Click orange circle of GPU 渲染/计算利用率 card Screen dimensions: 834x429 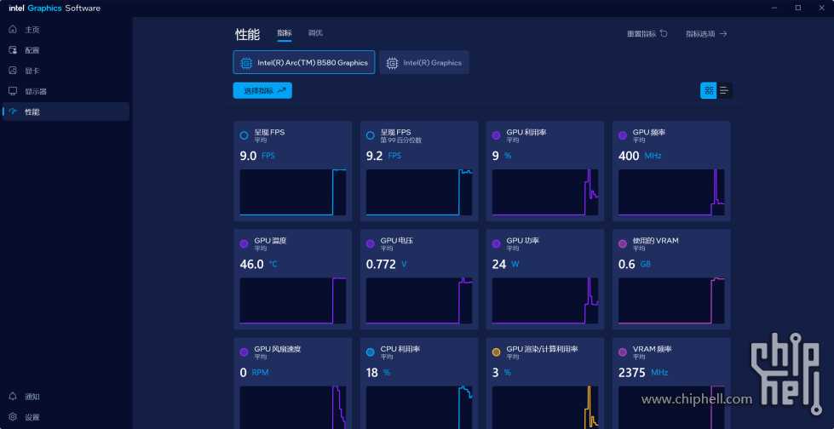tap(497, 352)
